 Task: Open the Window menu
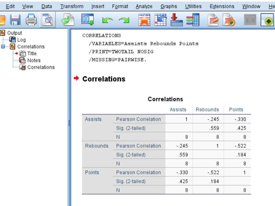pyautogui.click(x=251, y=7)
